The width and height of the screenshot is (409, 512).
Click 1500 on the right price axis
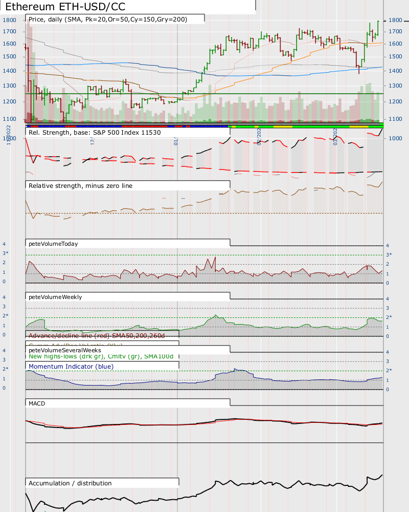click(395, 56)
